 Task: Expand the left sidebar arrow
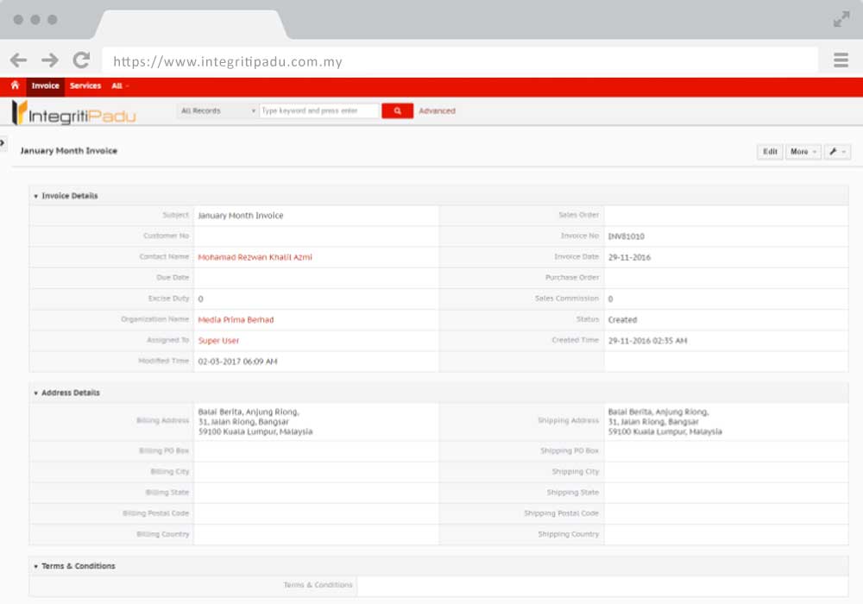(x=3, y=143)
